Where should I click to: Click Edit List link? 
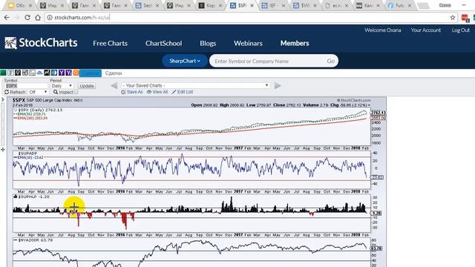pyautogui.click(x=183, y=92)
